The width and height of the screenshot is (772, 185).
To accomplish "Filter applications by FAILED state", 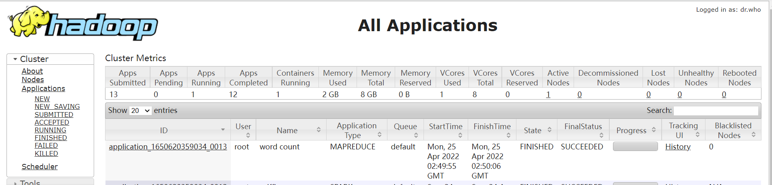I will [46, 145].
